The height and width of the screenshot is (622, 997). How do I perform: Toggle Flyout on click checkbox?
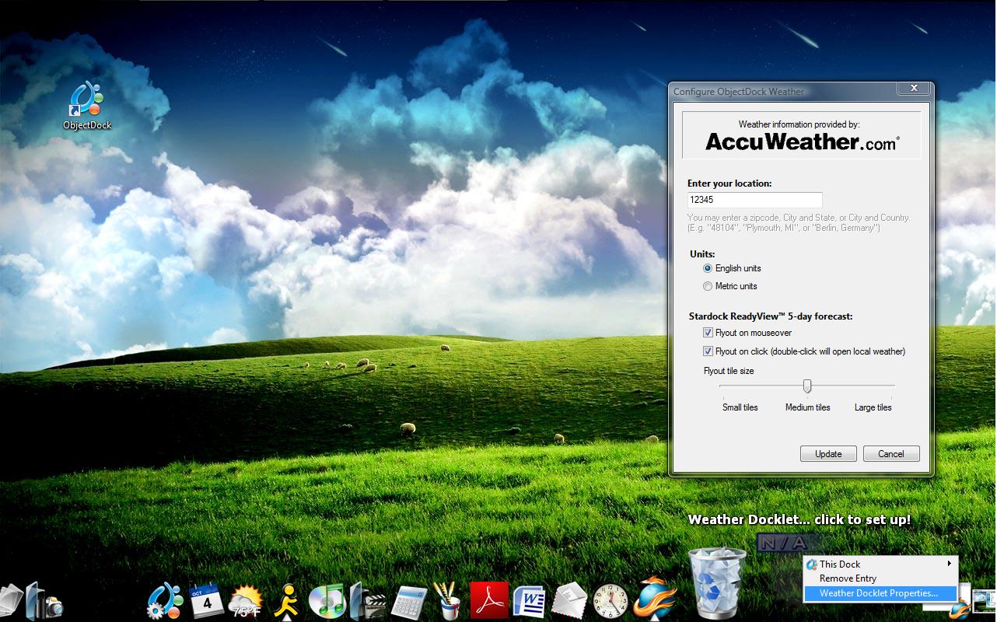(x=708, y=351)
